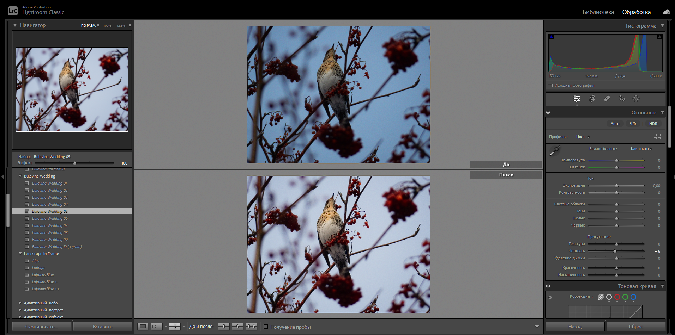Click the Navigator preview thumbnail
The width and height of the screenshot is (675, 335).
[72, 89]
